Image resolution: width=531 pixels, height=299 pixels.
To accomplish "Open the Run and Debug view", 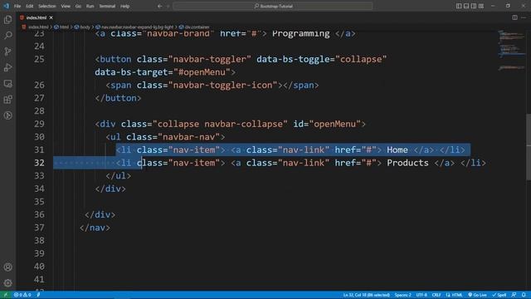I will [x=7, y=67].
